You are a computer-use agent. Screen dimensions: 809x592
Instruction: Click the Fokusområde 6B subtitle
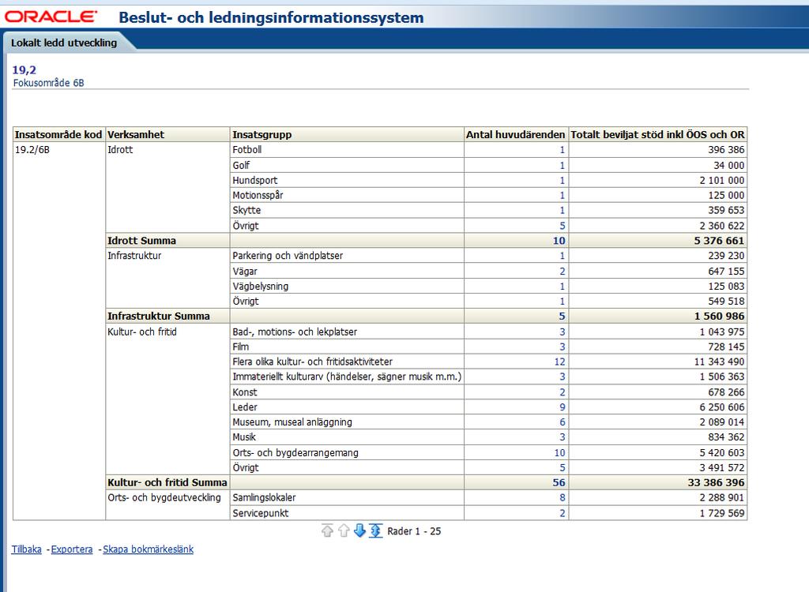click(x=48, y=83)
